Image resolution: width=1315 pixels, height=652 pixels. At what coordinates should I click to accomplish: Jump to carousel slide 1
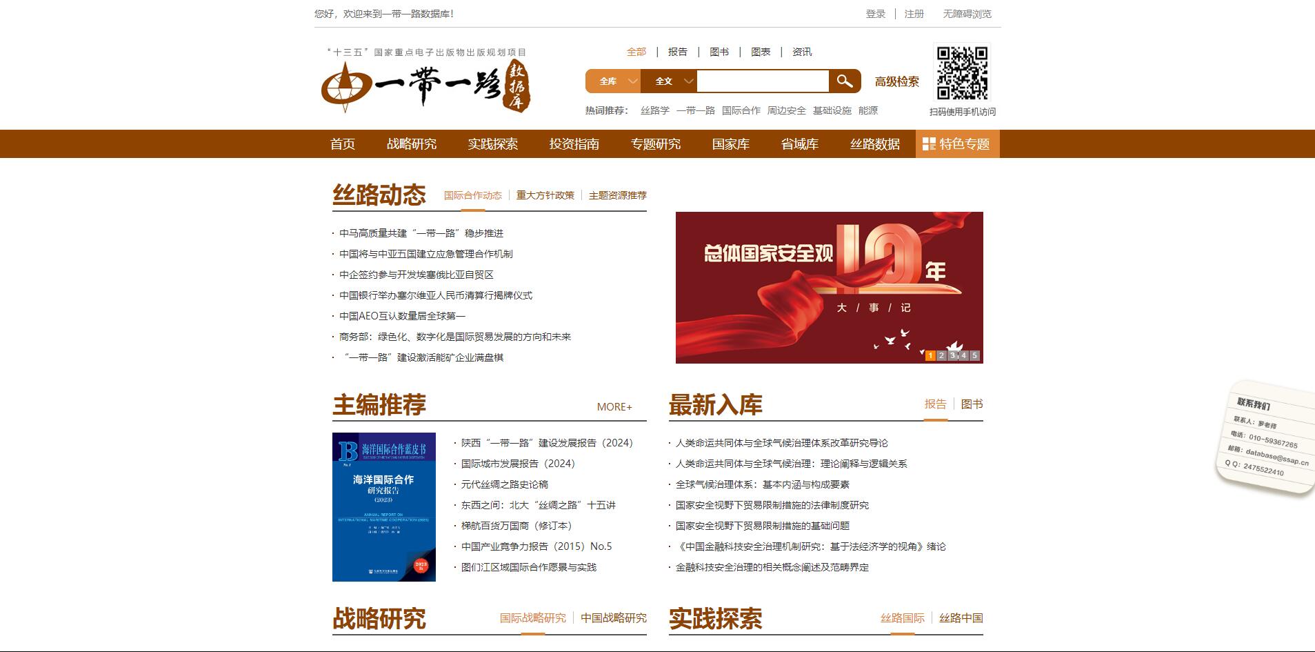tap(930, 355)
